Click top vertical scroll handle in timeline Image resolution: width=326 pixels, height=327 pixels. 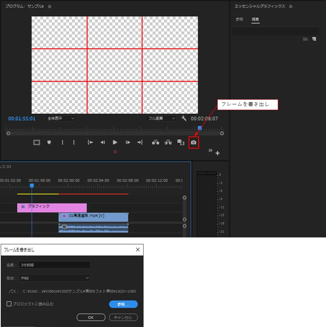tap(185, 197)
